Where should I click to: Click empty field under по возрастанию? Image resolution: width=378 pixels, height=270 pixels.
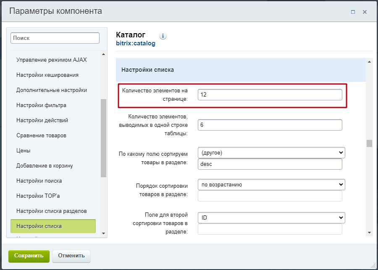click(x=270, y=196)
